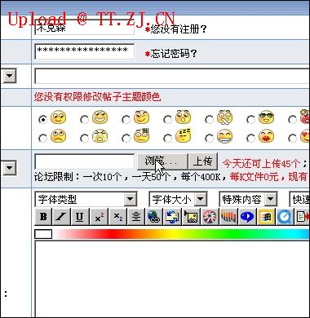Insert a hyperlink with the globe-chain icon
The height and width of the screenshot is (318, 310).
point(154,217)
